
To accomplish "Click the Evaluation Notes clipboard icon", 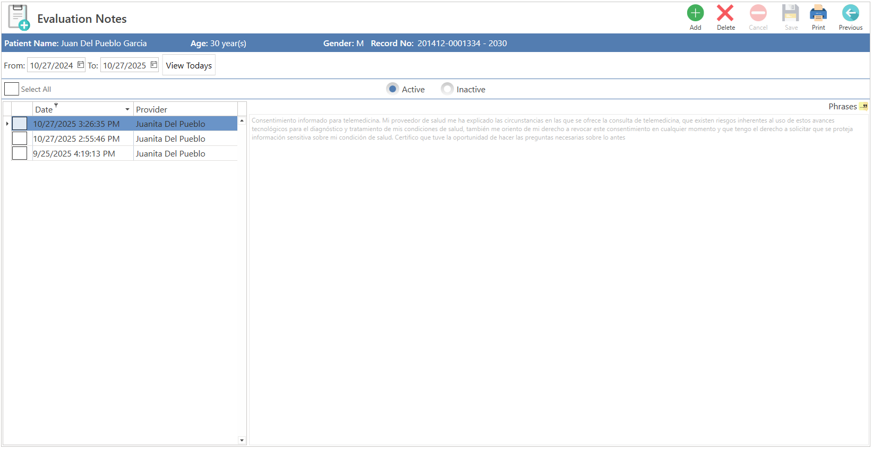I will click(x=19, y=18).
